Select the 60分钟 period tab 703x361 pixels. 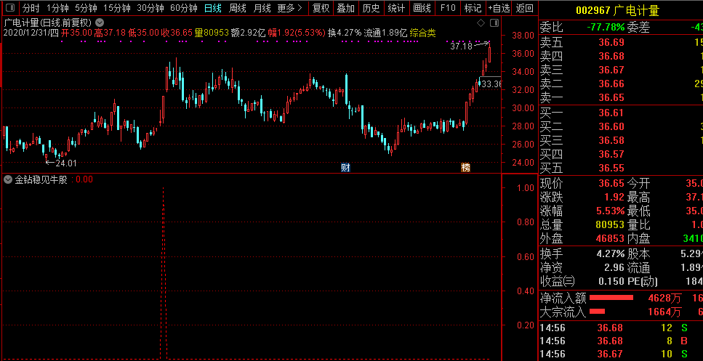tap(183, 9)
